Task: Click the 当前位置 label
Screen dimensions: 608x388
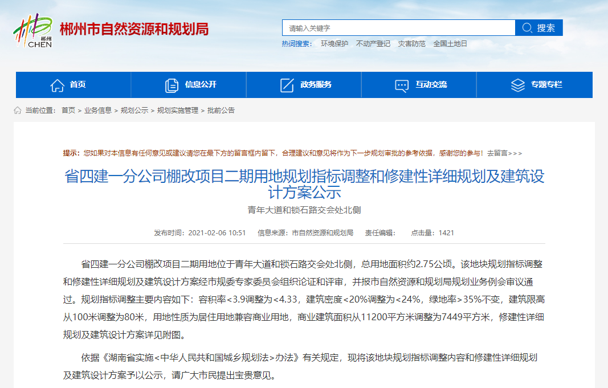Action: pos(40,111)
